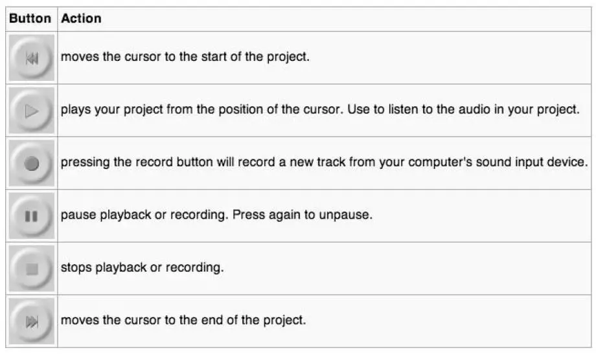Click the phrase "pressing the record button"

[x=125, y=162]
